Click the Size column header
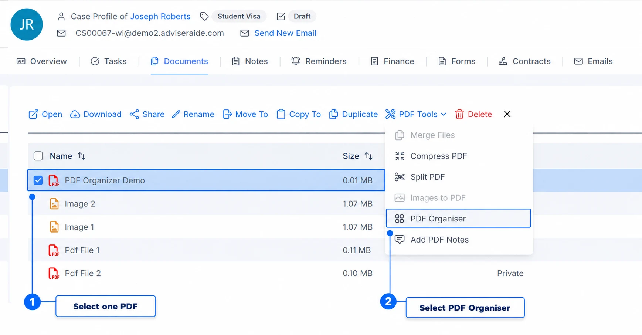Viewport: 642px width, 335px height. point(351,156)
